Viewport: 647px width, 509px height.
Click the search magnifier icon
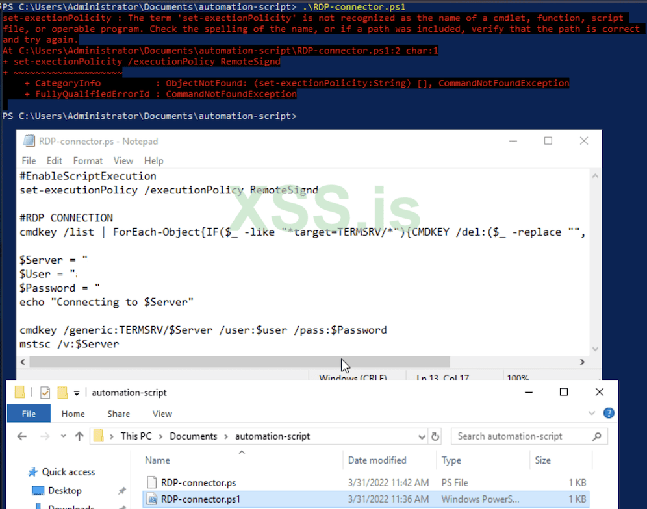[x=597, y=436]
